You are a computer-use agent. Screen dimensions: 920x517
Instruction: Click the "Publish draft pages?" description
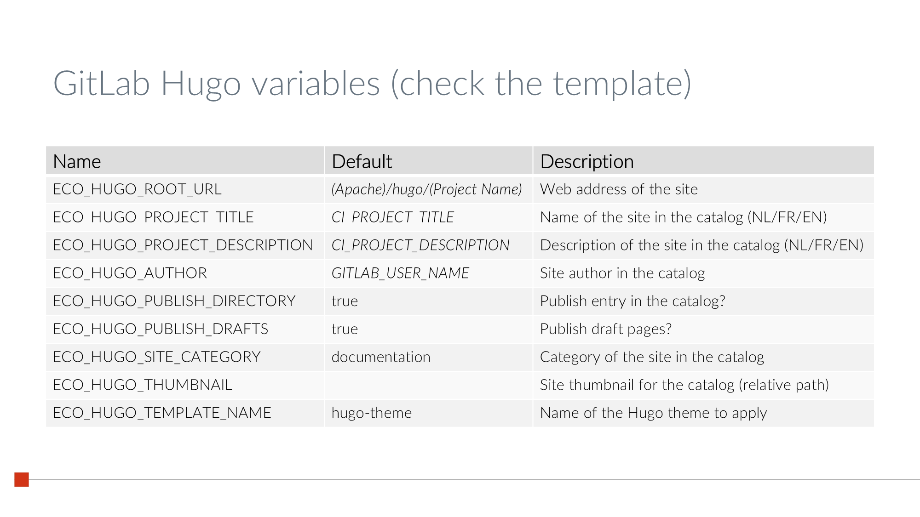coord(605,330)
